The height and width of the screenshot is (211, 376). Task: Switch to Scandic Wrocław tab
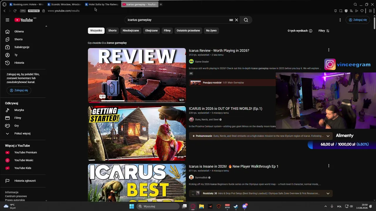(64, 4)
